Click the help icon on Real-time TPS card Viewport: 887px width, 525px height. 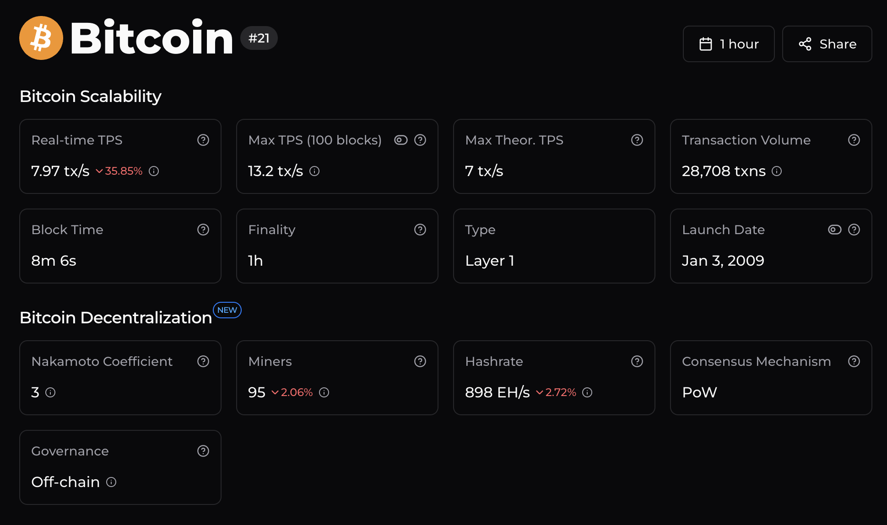[x=203, y=140]
